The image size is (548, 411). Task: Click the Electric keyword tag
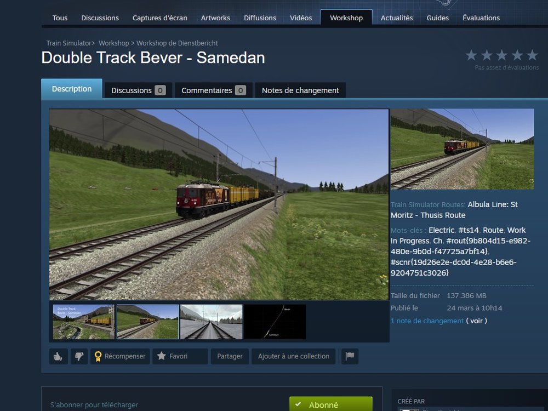pos(441,230)
